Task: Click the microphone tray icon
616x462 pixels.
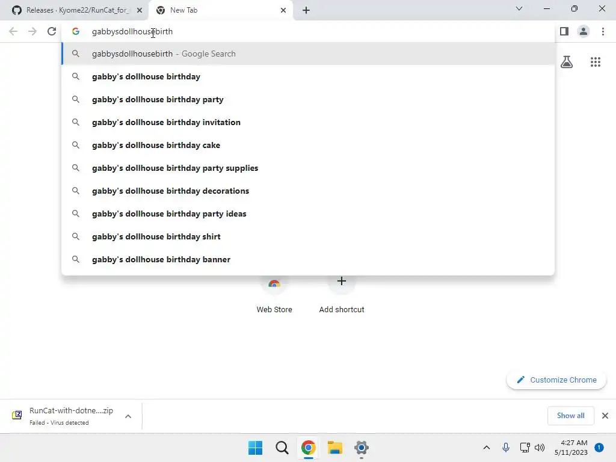Action: click(x=505, y=448)
